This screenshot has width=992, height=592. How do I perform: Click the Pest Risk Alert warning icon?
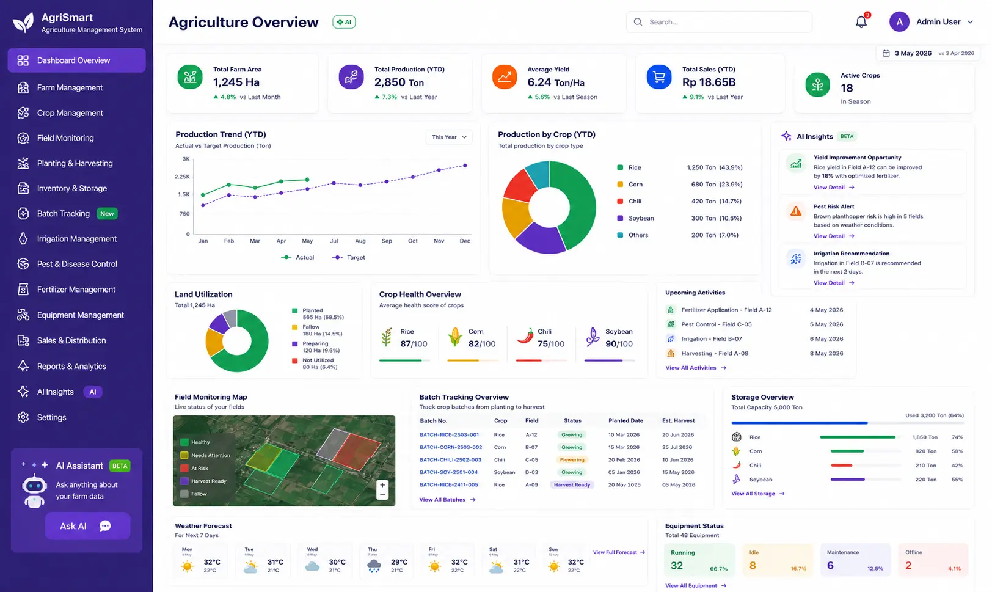tap(796, 211)
